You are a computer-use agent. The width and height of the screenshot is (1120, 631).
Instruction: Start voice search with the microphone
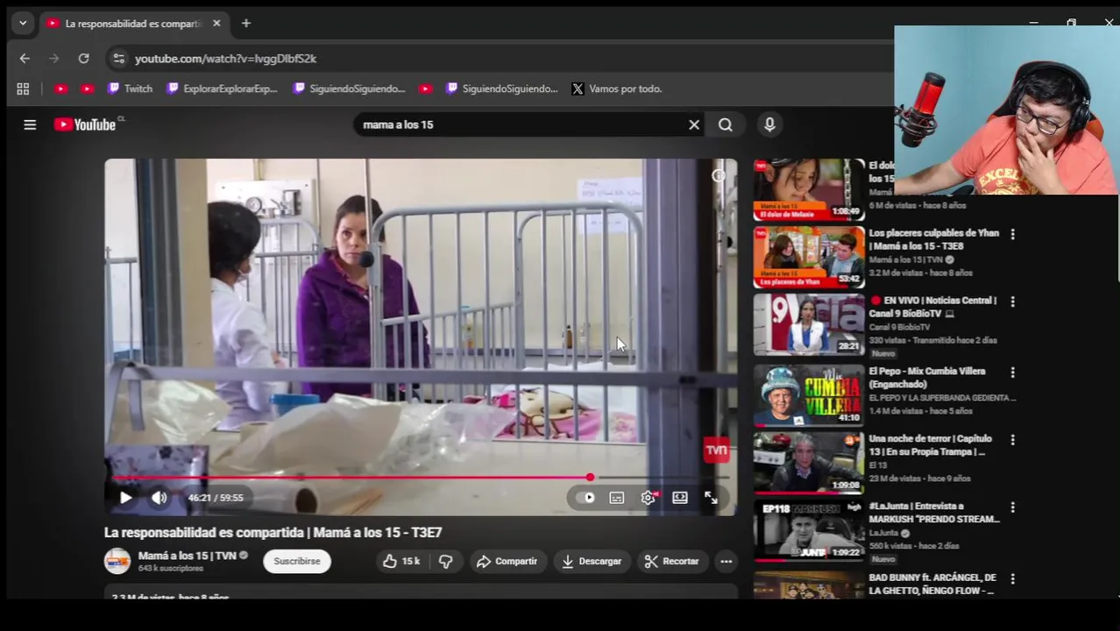[769, 124]
